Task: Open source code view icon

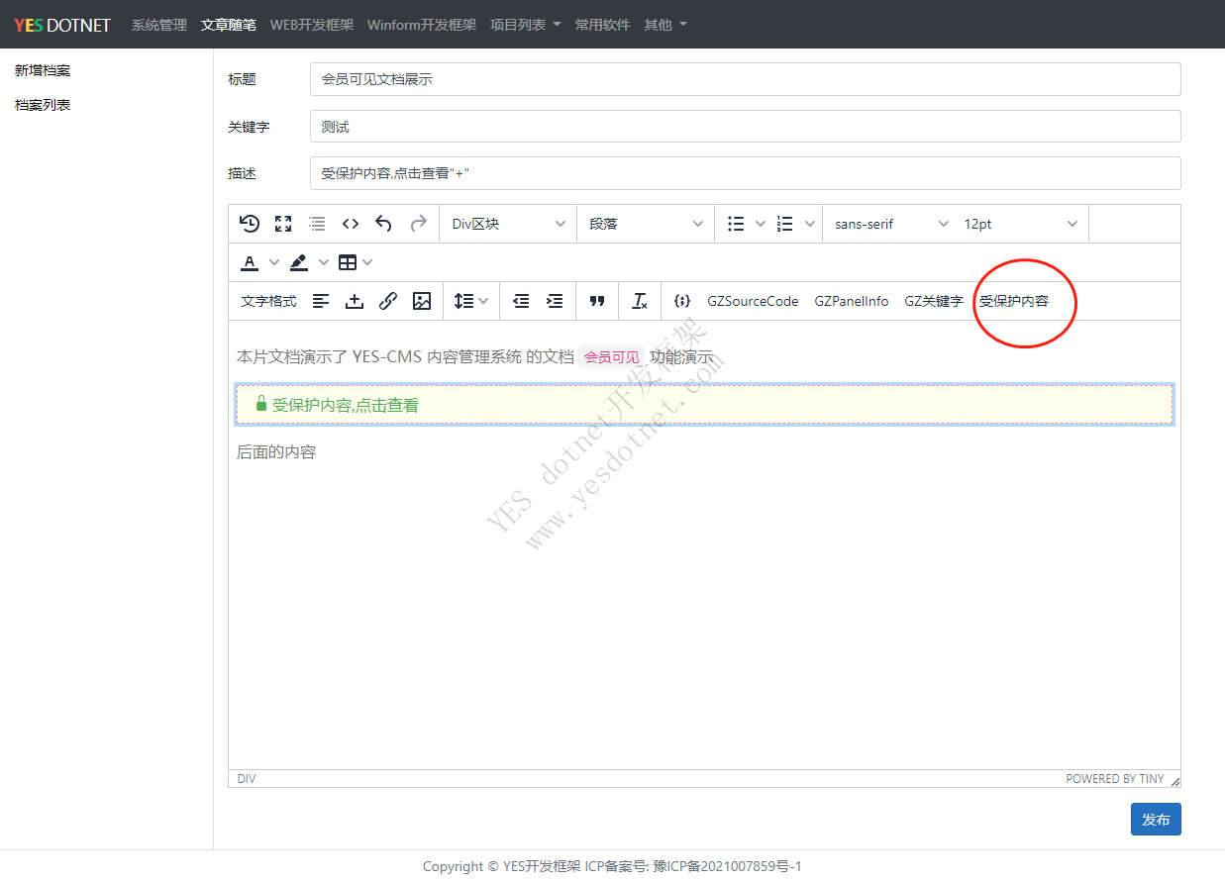Action: pyautogui.click(x=350, y=224)
